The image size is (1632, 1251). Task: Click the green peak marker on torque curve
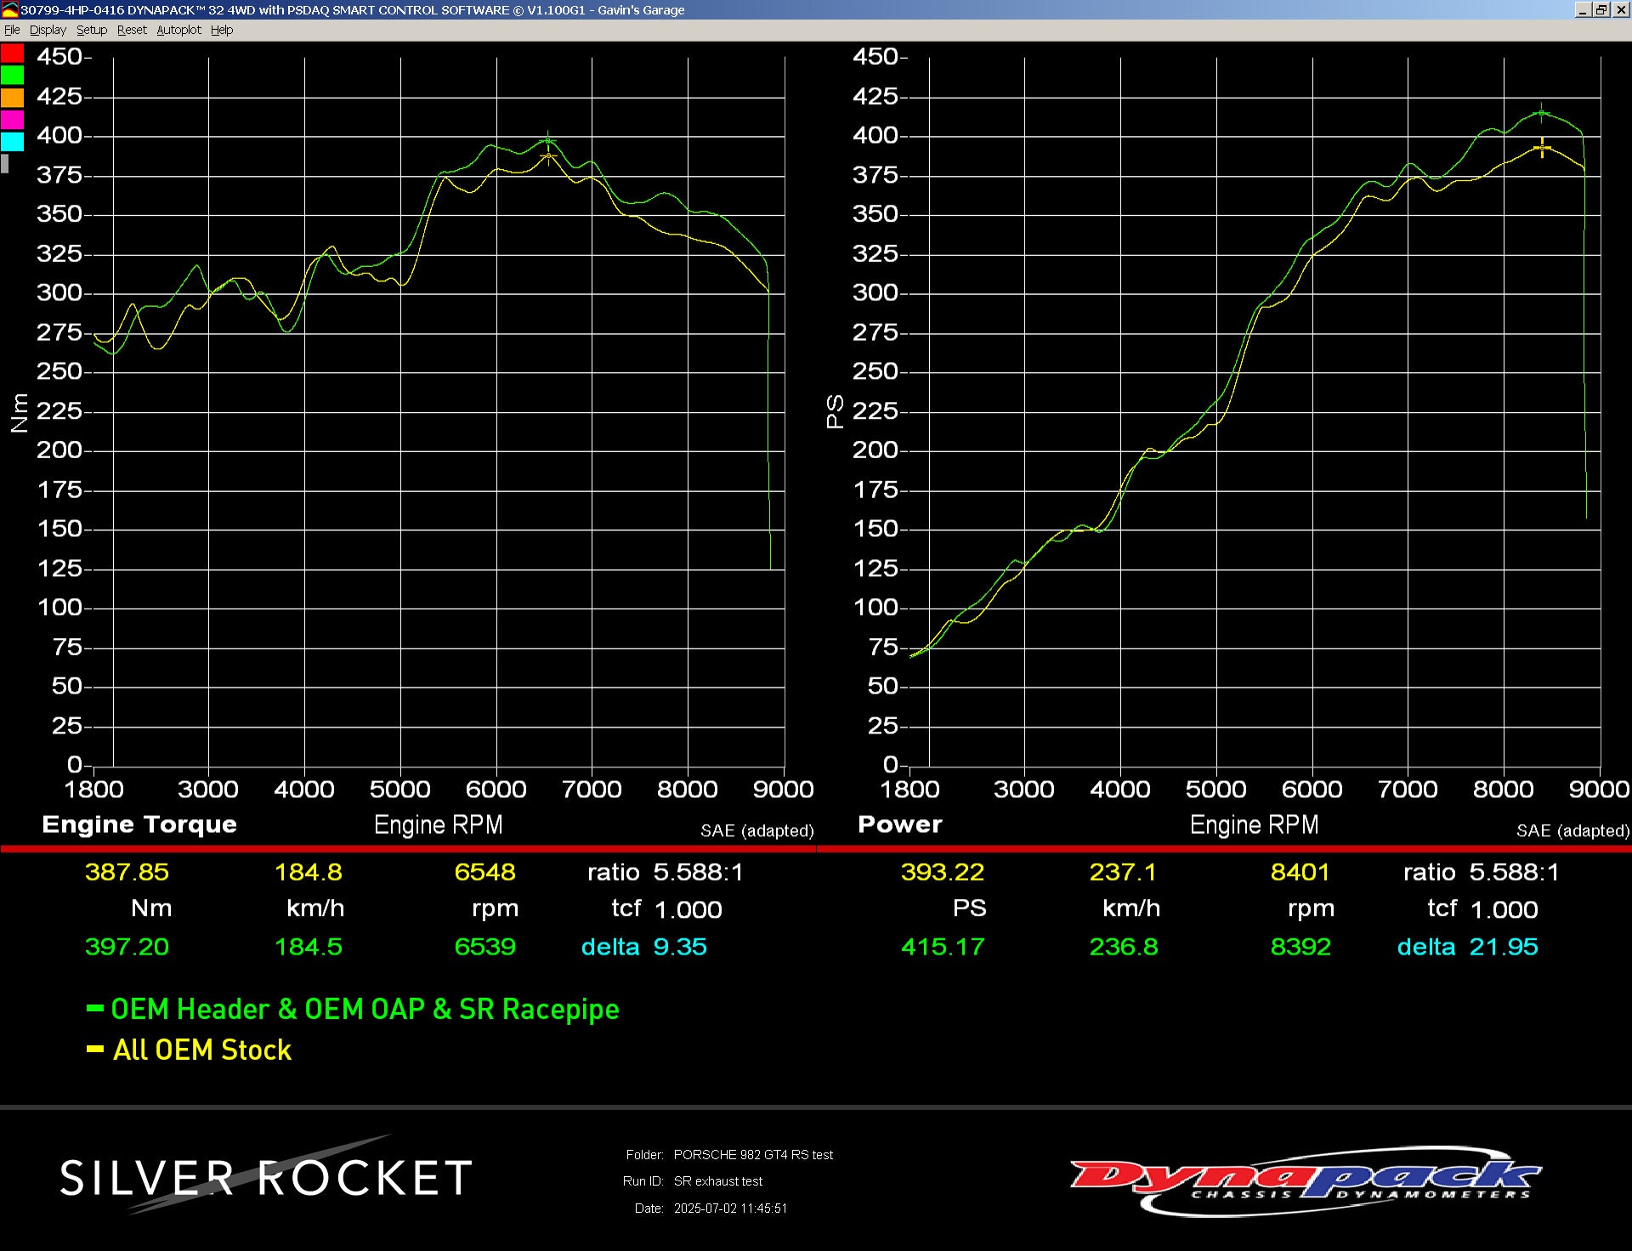(548, 141)
